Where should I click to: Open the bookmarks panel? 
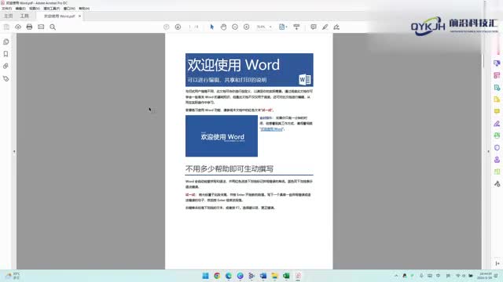tap(6, 54)
